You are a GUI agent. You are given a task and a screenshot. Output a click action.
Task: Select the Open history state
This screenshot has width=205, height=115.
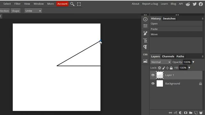tap(176, 24)
